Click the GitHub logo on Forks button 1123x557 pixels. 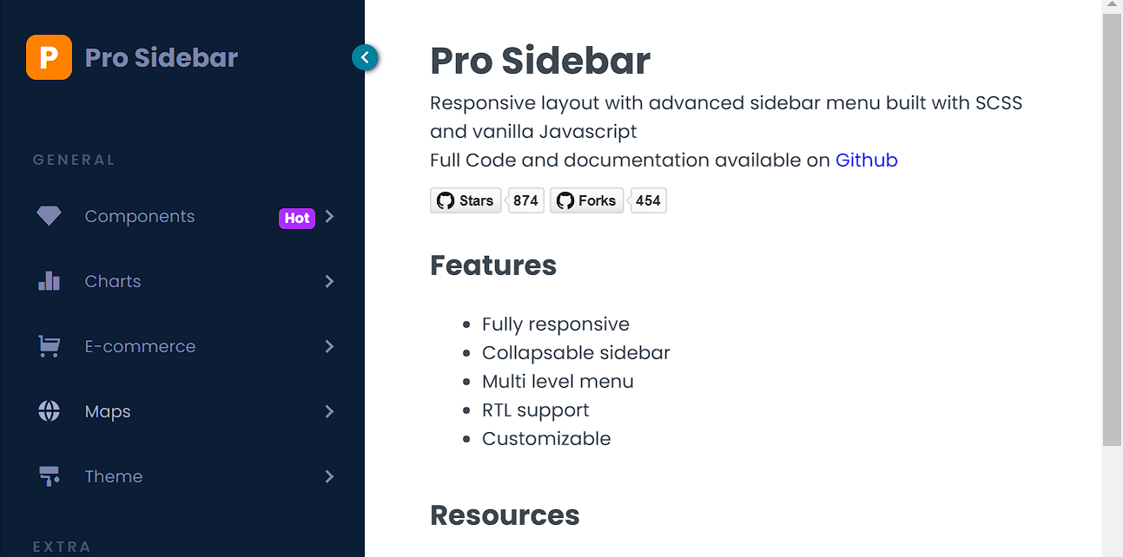(x=565, y=200)
